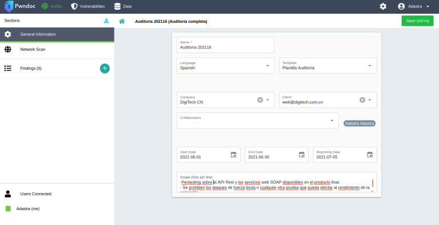Click the orange scrollbar in the Scope field
This screenshot has height=225, width=439.
(373, 183)
